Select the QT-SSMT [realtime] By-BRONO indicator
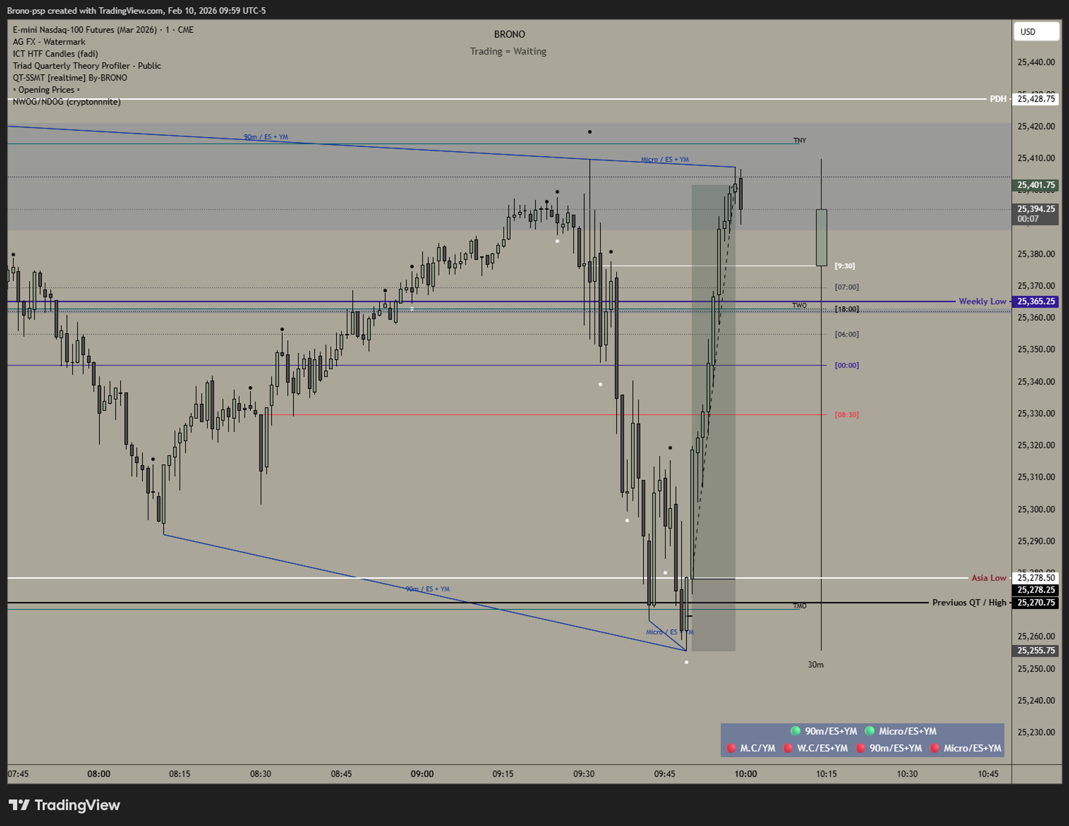This screenshot has width=1069, height=826. click(x=70, y=78)
